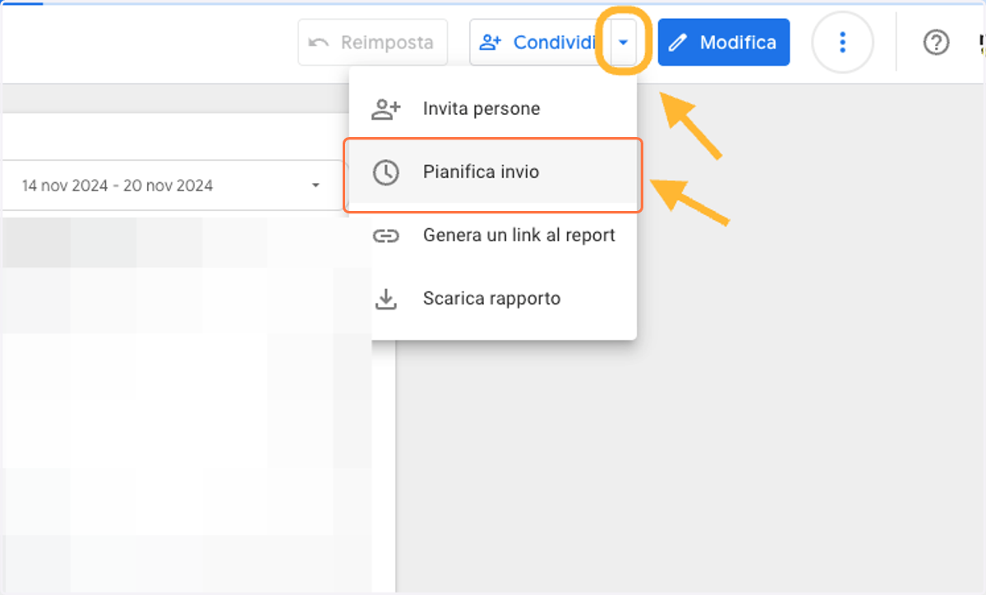Click the link icon beside Genera un link

pyautogui.click(x=385, y=236)
